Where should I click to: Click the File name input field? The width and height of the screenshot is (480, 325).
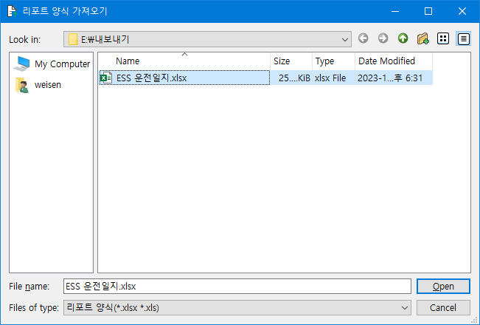237,287
